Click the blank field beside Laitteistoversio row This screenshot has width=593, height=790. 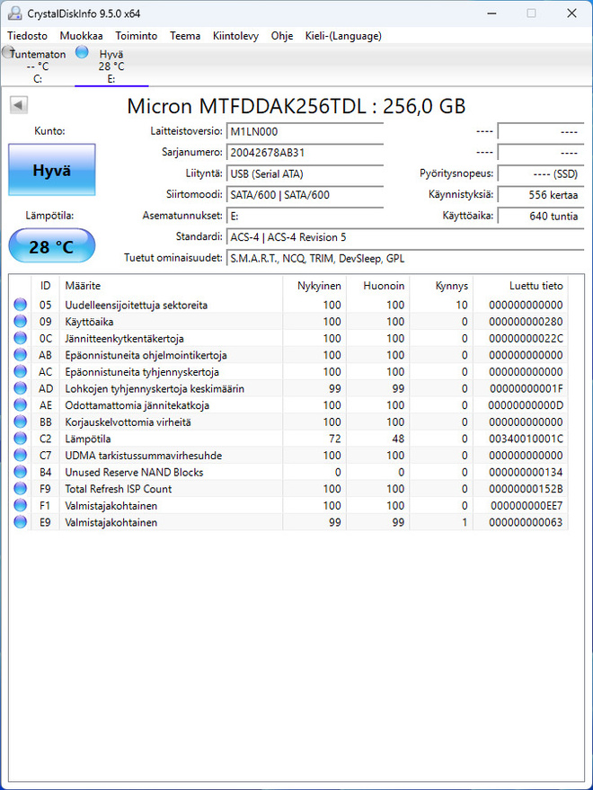[x=541, y=131]
